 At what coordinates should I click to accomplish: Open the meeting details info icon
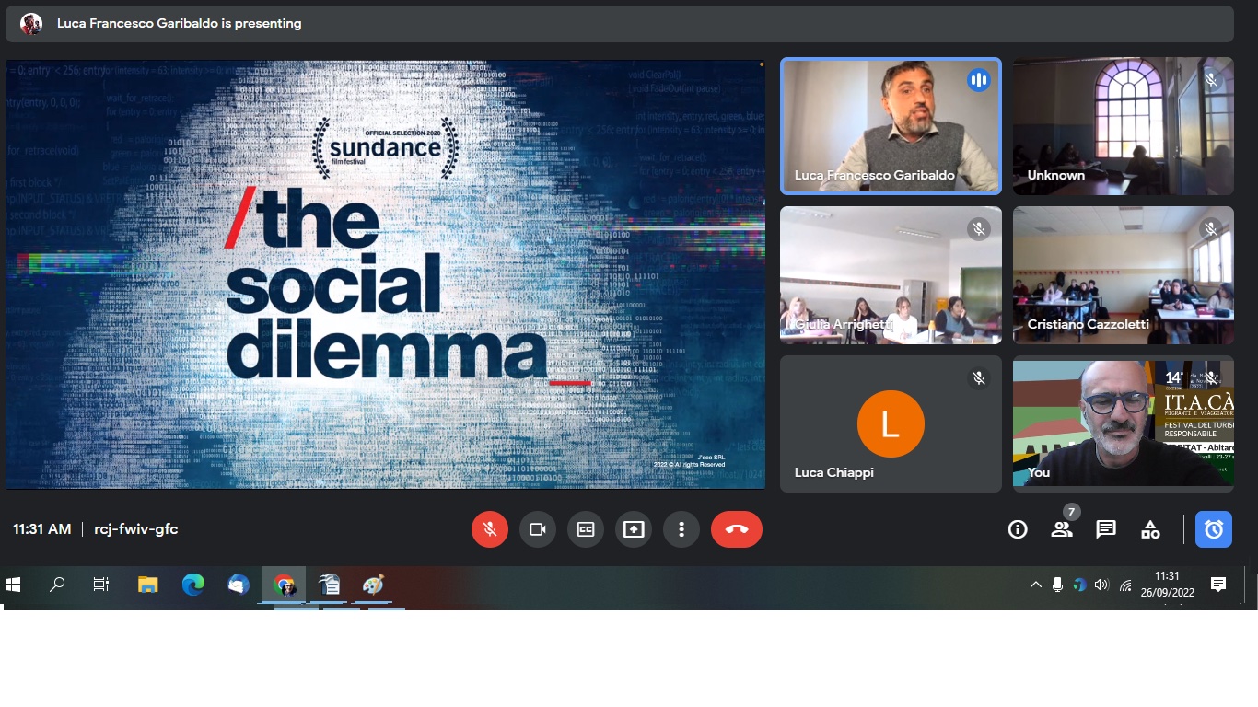(1018, 529)
